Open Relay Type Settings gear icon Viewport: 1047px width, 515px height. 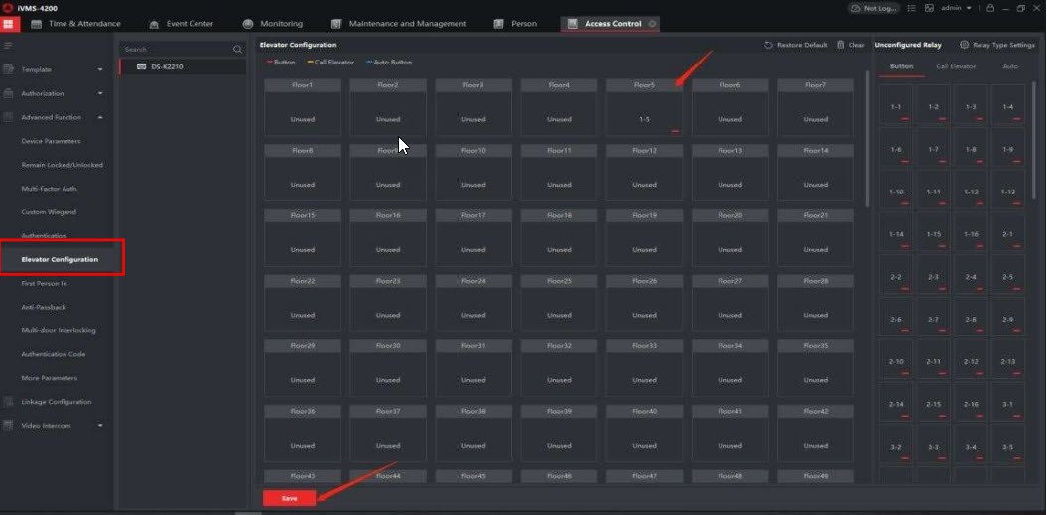coord(964,45)
